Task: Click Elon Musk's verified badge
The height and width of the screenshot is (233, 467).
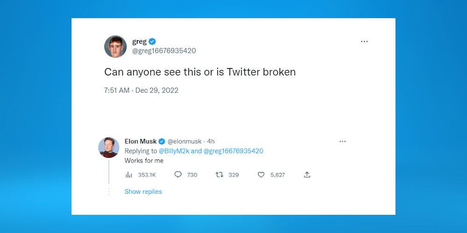Action: pyautogui.click(x=162, y=142)
